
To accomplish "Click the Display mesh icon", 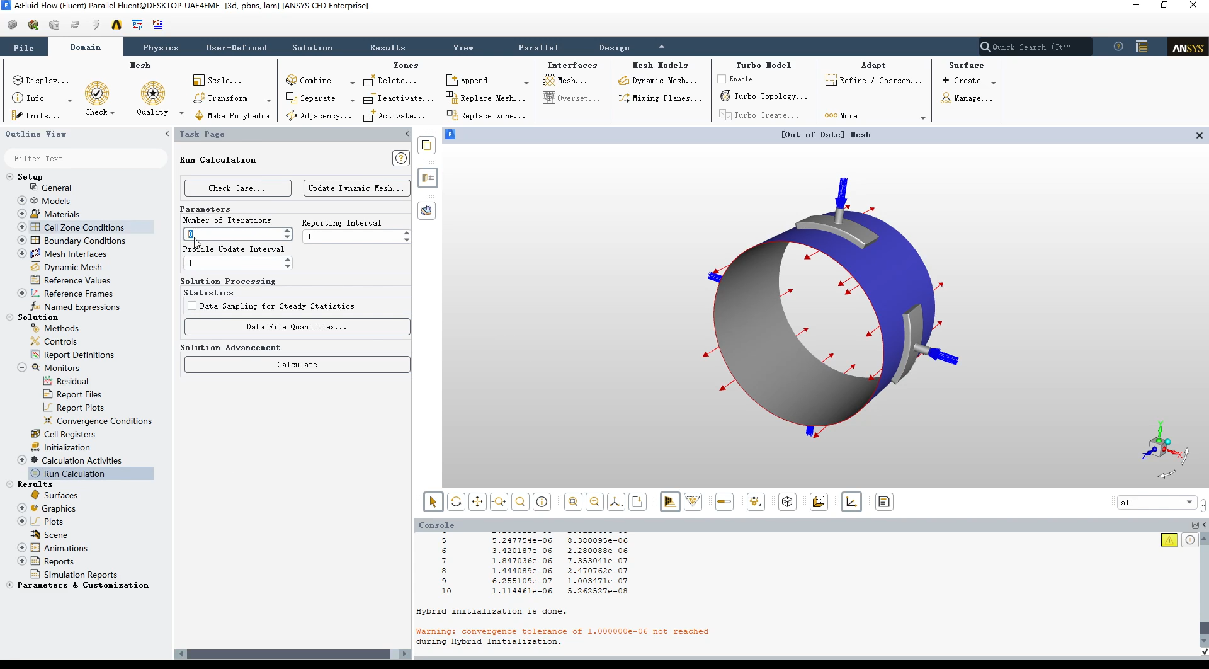I will [x=40, y=81].
